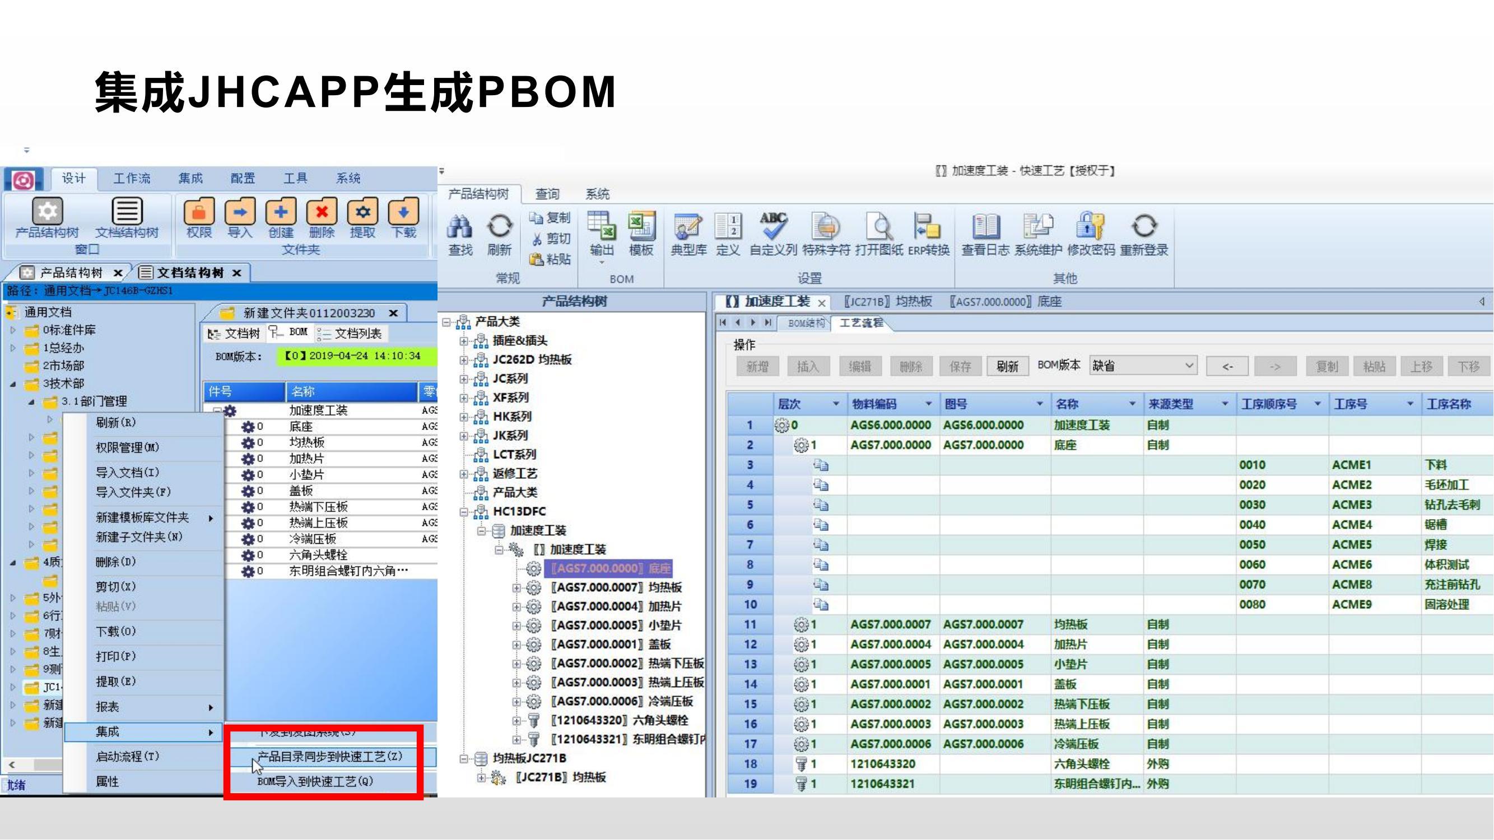The height and width of the screenshot is (840, 1494).
Task: Click the 编辑 operation button
Action: (x=859, y=366)
